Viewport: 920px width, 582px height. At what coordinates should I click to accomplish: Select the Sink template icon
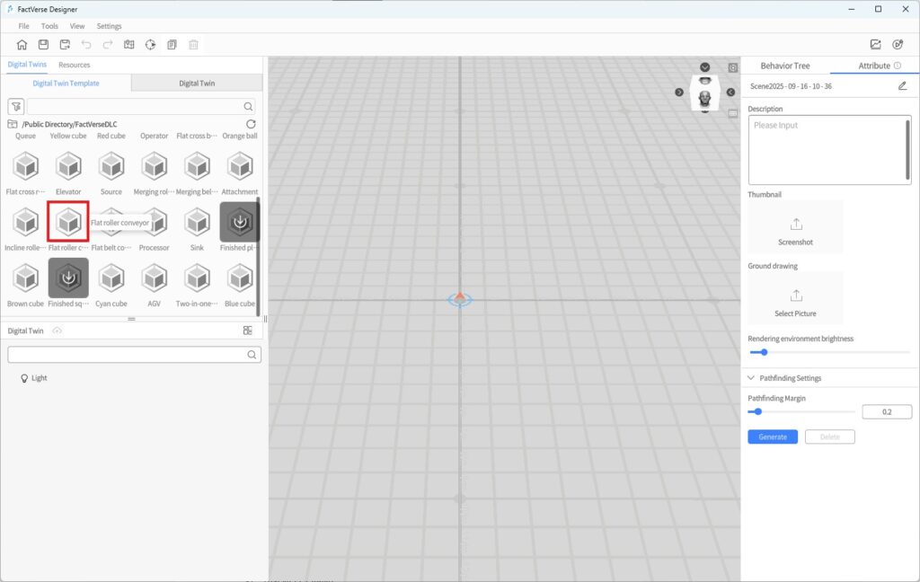point(197,224)
